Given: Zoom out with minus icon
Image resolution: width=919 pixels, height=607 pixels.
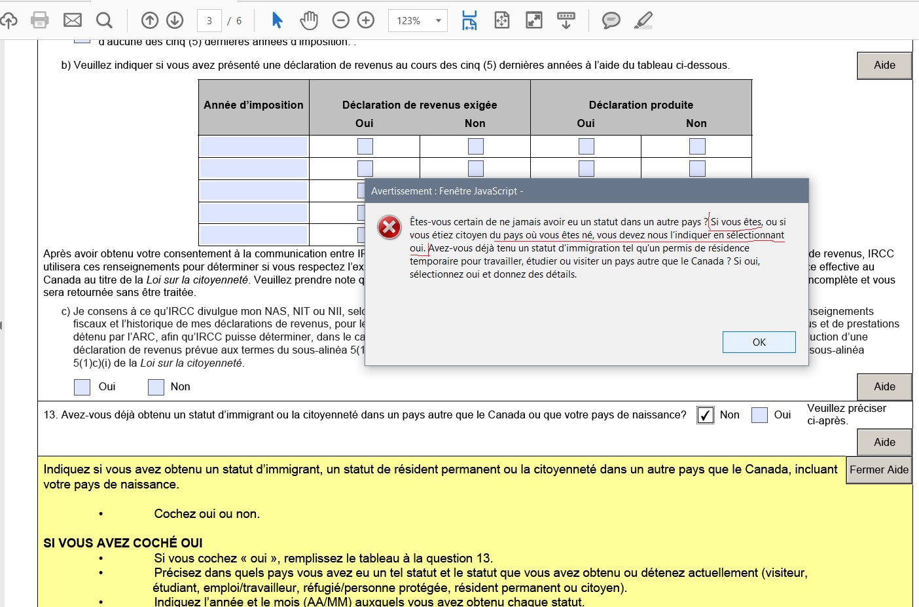Looking at the screenshot, I should (x=341, y=20).
